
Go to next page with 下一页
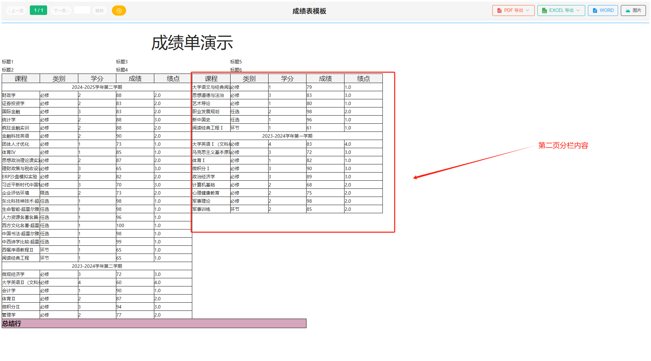click(61, 11)
